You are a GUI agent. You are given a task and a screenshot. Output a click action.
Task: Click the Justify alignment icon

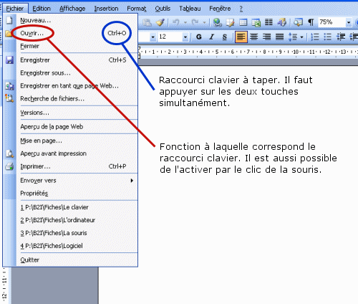(x=279, y=37)
